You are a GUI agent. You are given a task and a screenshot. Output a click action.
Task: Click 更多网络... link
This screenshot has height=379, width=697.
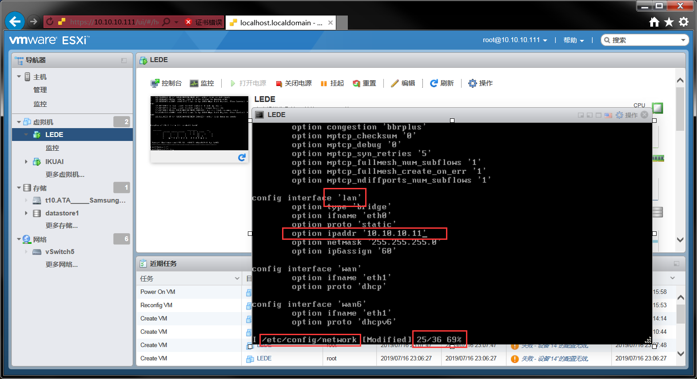(x=61, y=265)
